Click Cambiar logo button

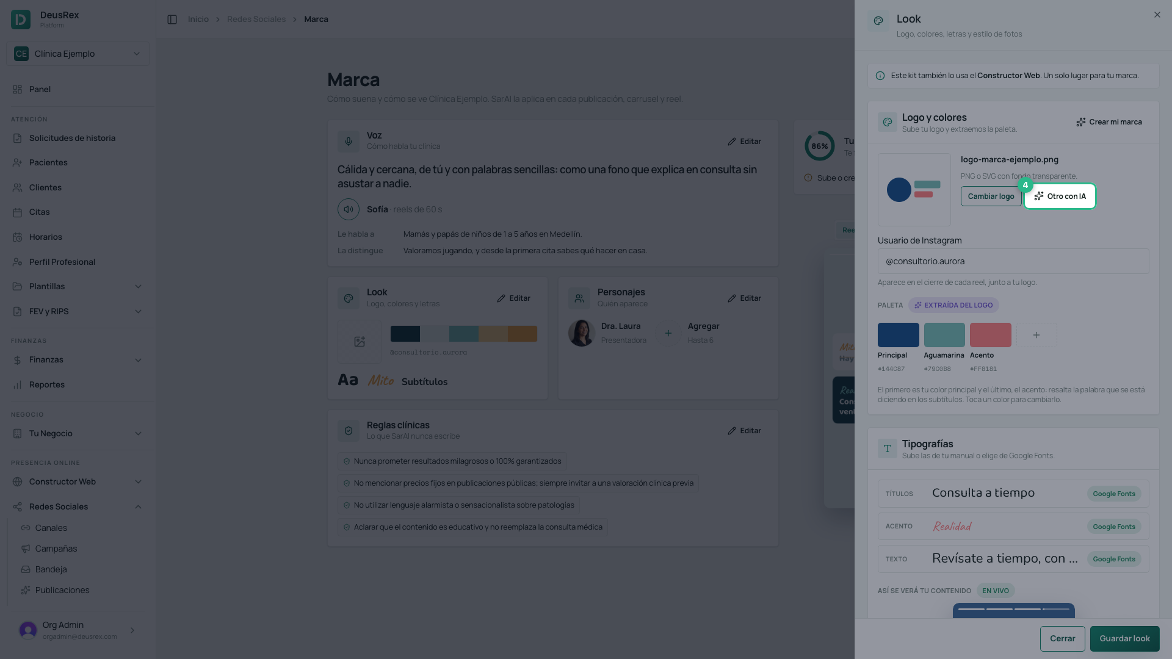pyautogui.click(x=991, y=196)
